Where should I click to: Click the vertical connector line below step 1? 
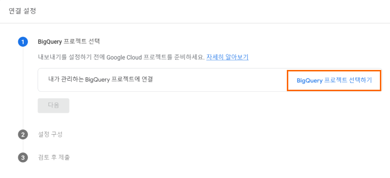[x=23, y=88]
